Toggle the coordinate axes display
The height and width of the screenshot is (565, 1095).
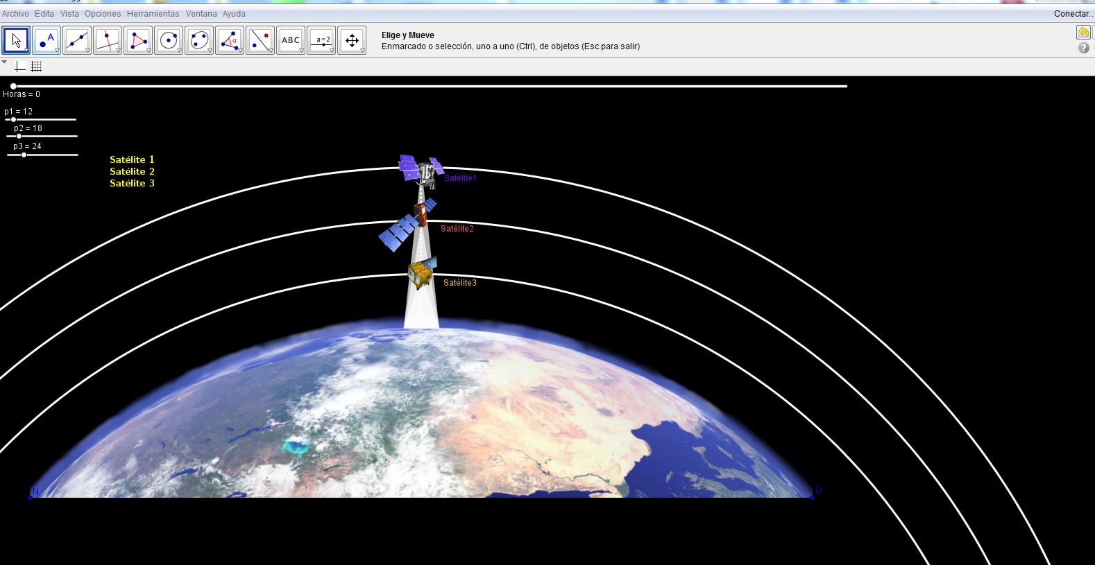coord(20,67)
